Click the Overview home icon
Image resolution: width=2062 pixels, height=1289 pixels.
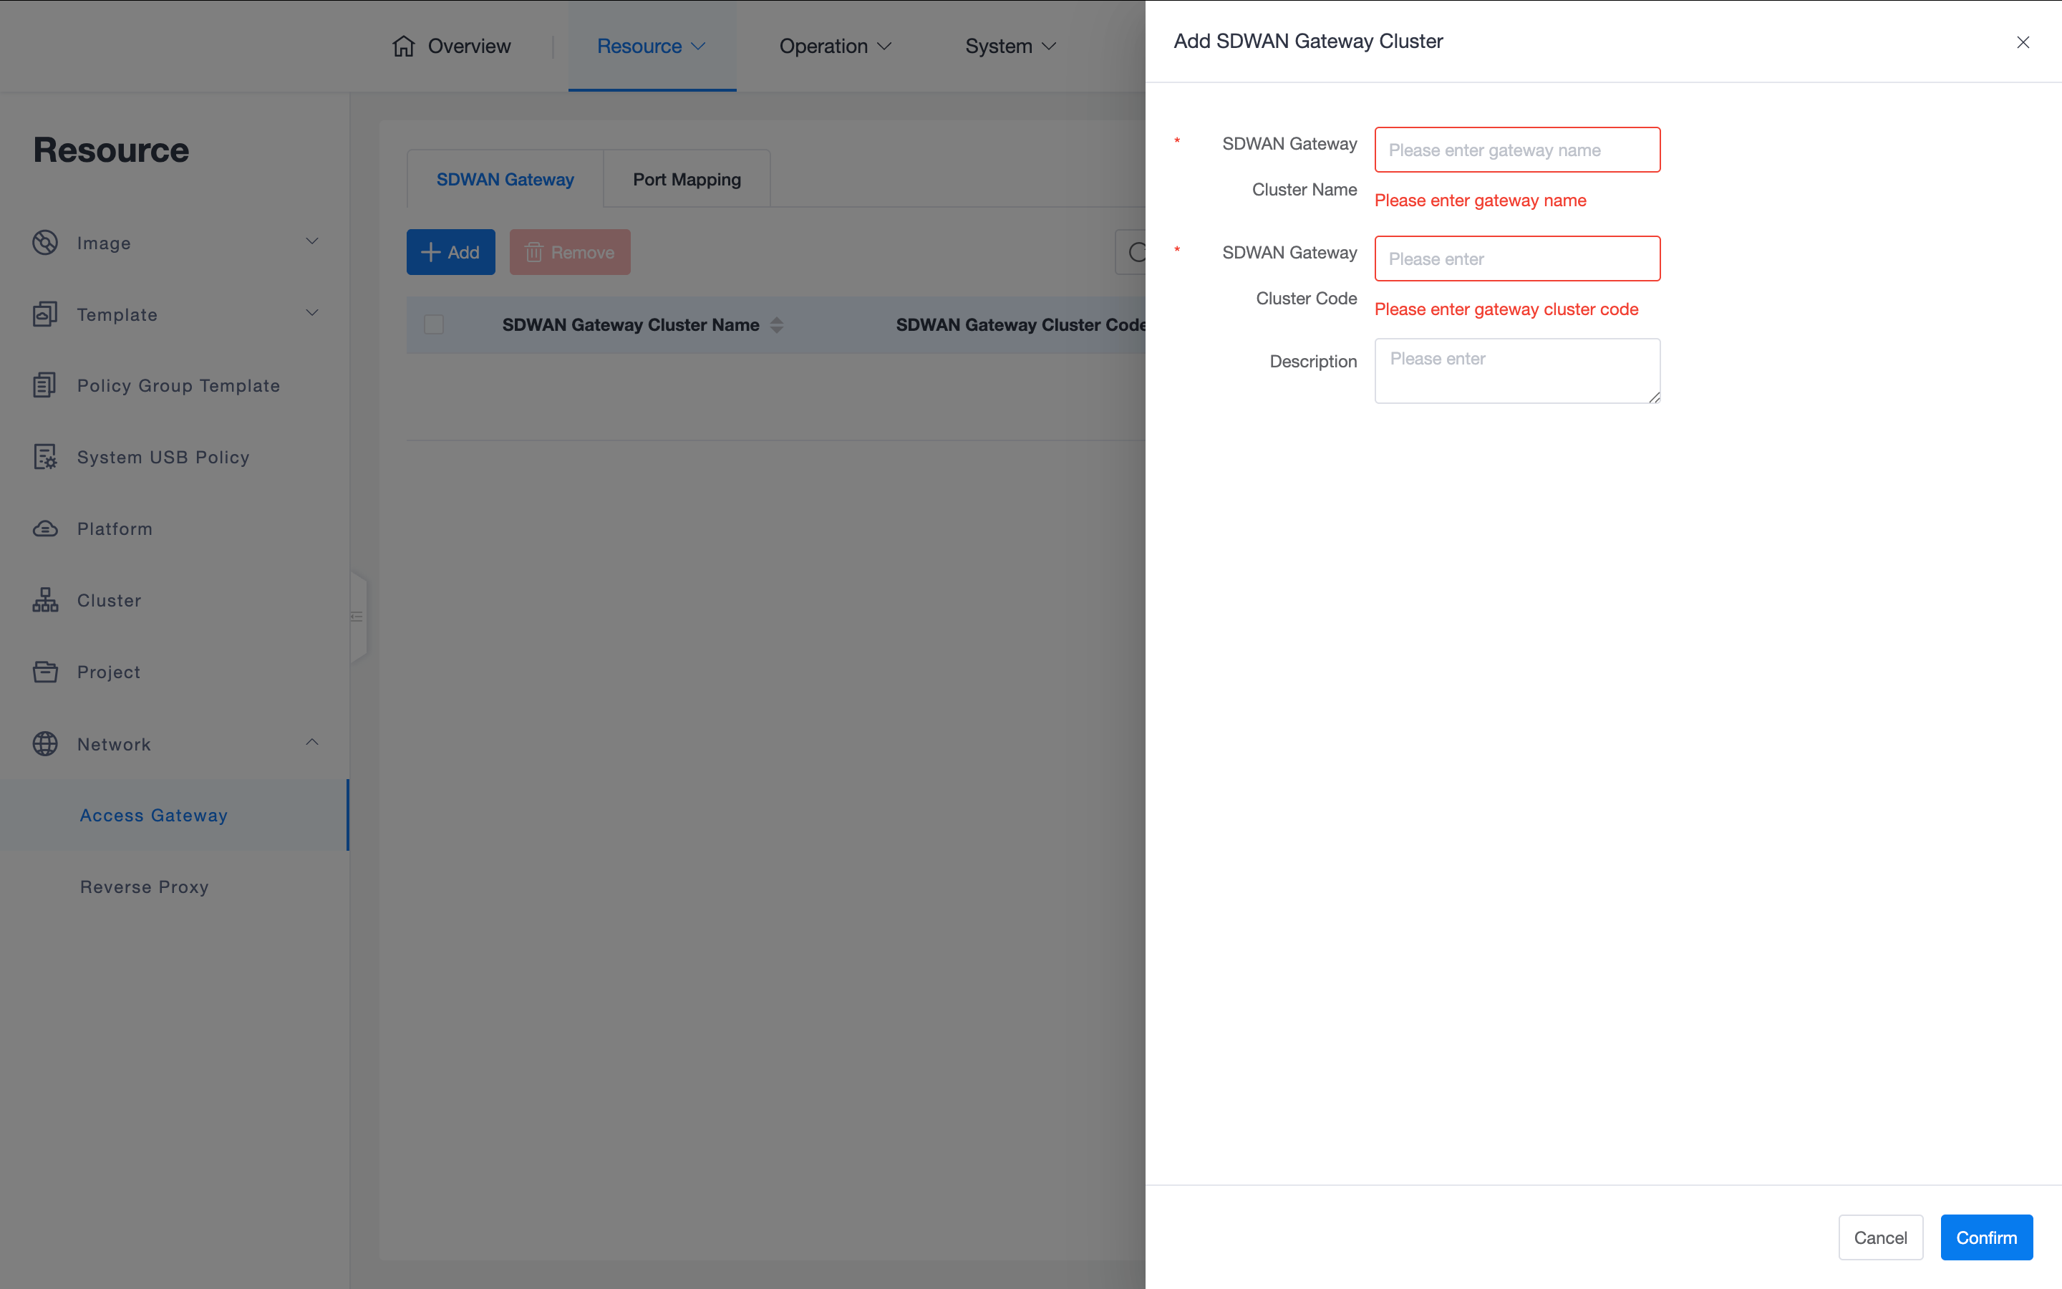(404, 46)
